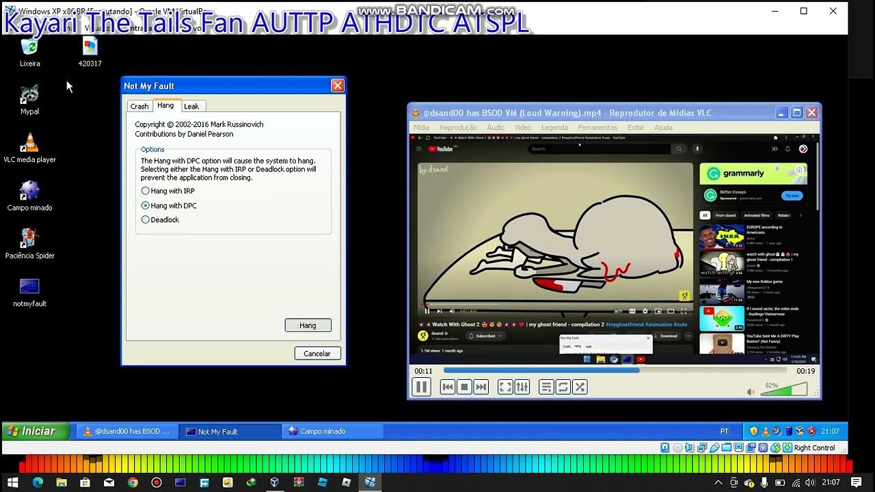Close the Not My Fault dialog
The image size is (875, 492).
point(337,85)
